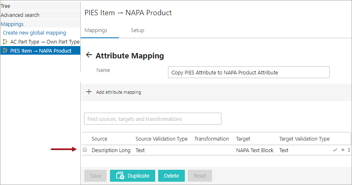Click Create new global mapping link
Image resolution: width=352 pixels, height=185 pixels.
pyautogui.click(x=35, y=33)
